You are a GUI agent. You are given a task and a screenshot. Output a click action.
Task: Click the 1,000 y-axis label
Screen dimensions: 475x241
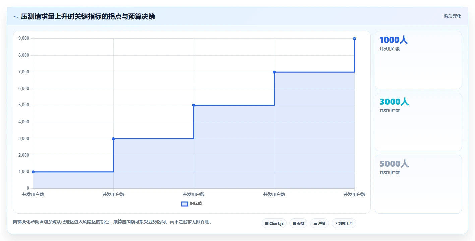(24, 172)
